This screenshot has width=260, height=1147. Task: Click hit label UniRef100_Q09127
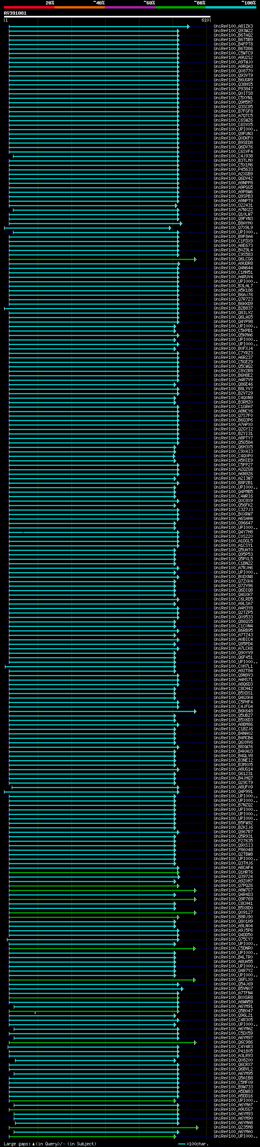[x=233, y=913]
